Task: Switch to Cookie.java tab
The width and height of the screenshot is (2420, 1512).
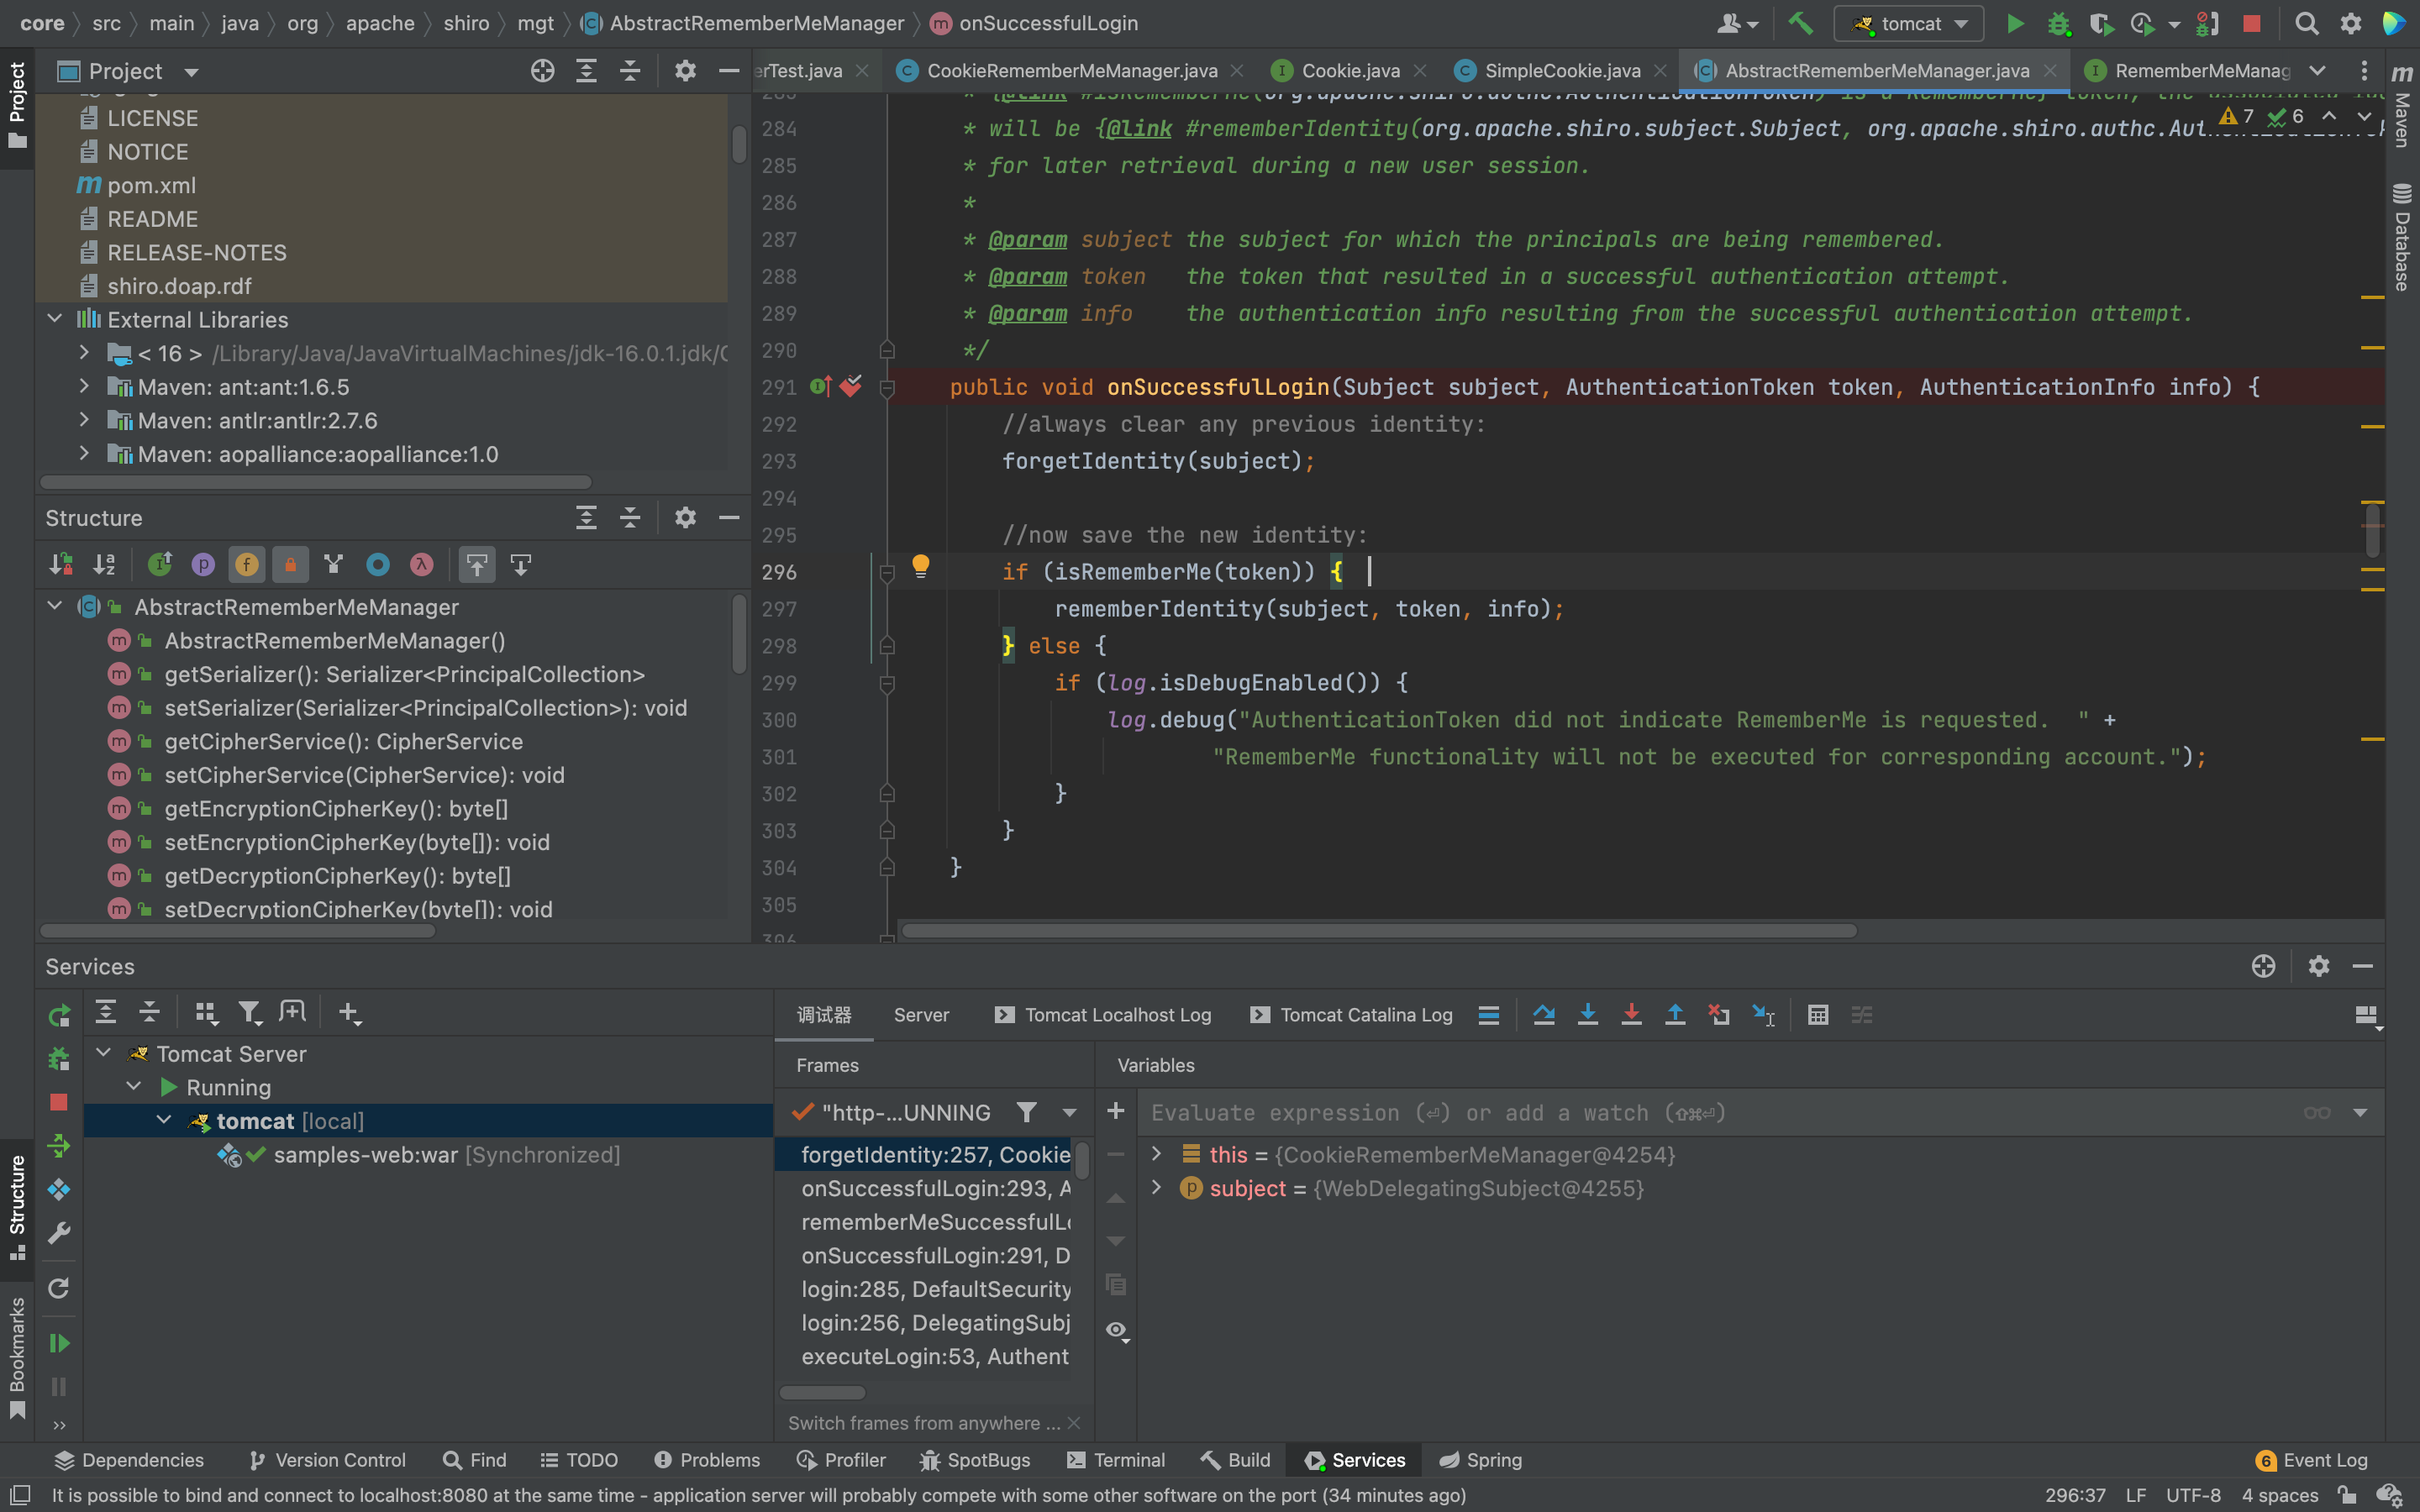Action: pos(1350,70)
